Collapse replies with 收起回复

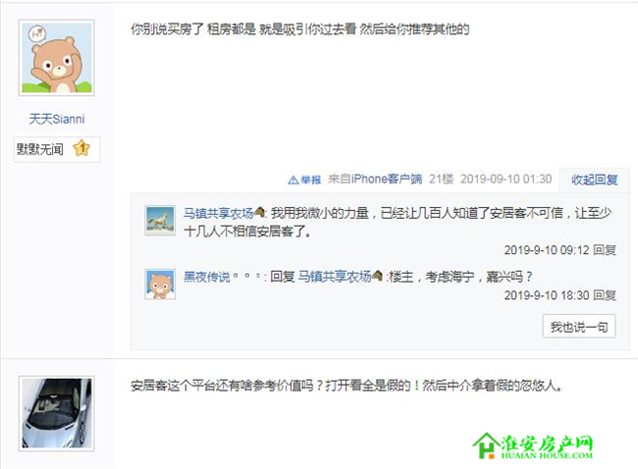click(595, 180)
